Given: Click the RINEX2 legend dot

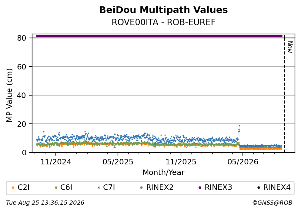Looking at the screenshot, I should tap(142, 188).
